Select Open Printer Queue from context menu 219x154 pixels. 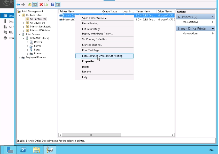(x=94, y=18)
